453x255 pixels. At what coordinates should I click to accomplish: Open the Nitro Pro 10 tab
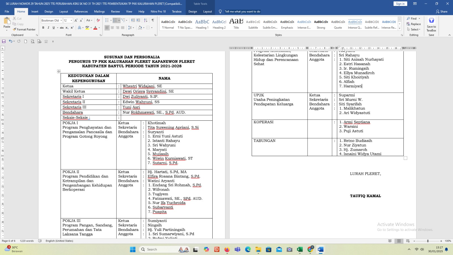point(158,12)
